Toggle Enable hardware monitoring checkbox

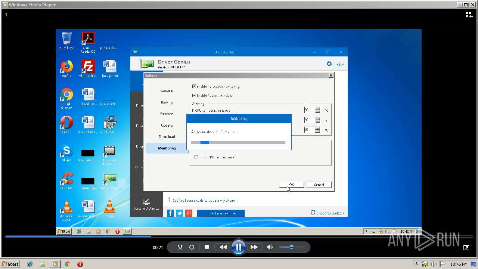coord(194,86)
